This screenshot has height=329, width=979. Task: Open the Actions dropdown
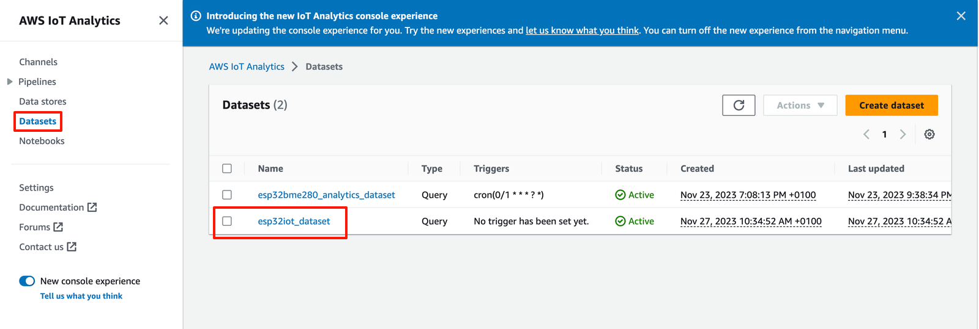click(x=800, y=105)
